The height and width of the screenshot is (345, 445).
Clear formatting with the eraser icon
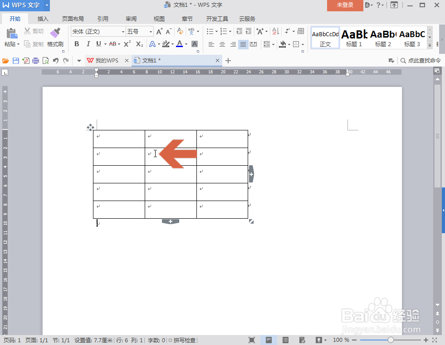click(180, 31)
